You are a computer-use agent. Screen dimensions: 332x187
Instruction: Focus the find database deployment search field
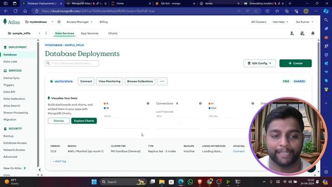tap(72, 63)
